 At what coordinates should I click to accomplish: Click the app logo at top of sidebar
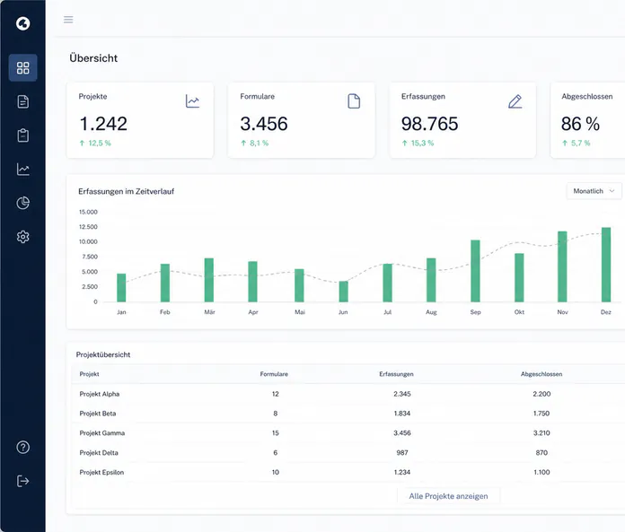(x=22, y=23)
